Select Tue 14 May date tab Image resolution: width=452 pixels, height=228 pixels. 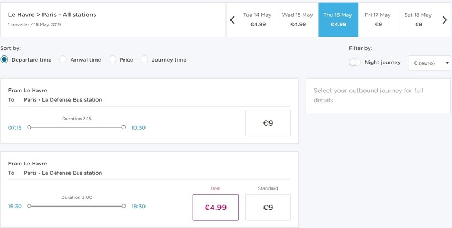tap(257, 20)
